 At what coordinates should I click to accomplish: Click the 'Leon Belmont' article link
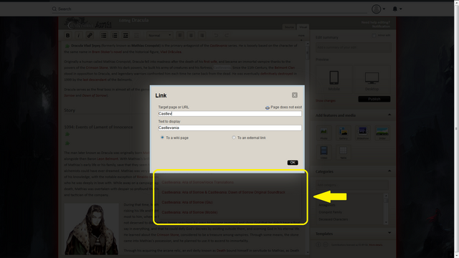coord(108,159)
